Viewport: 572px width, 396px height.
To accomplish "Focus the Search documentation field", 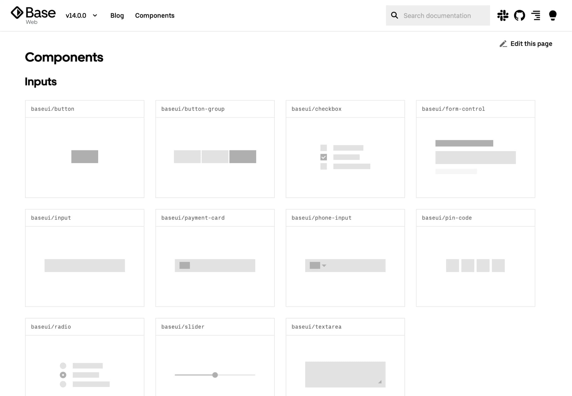I will (x=443, y=15).
